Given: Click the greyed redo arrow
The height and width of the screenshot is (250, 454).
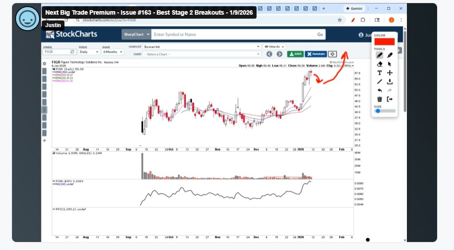Looking at the screenshot, I should click(x=390, y=91).
